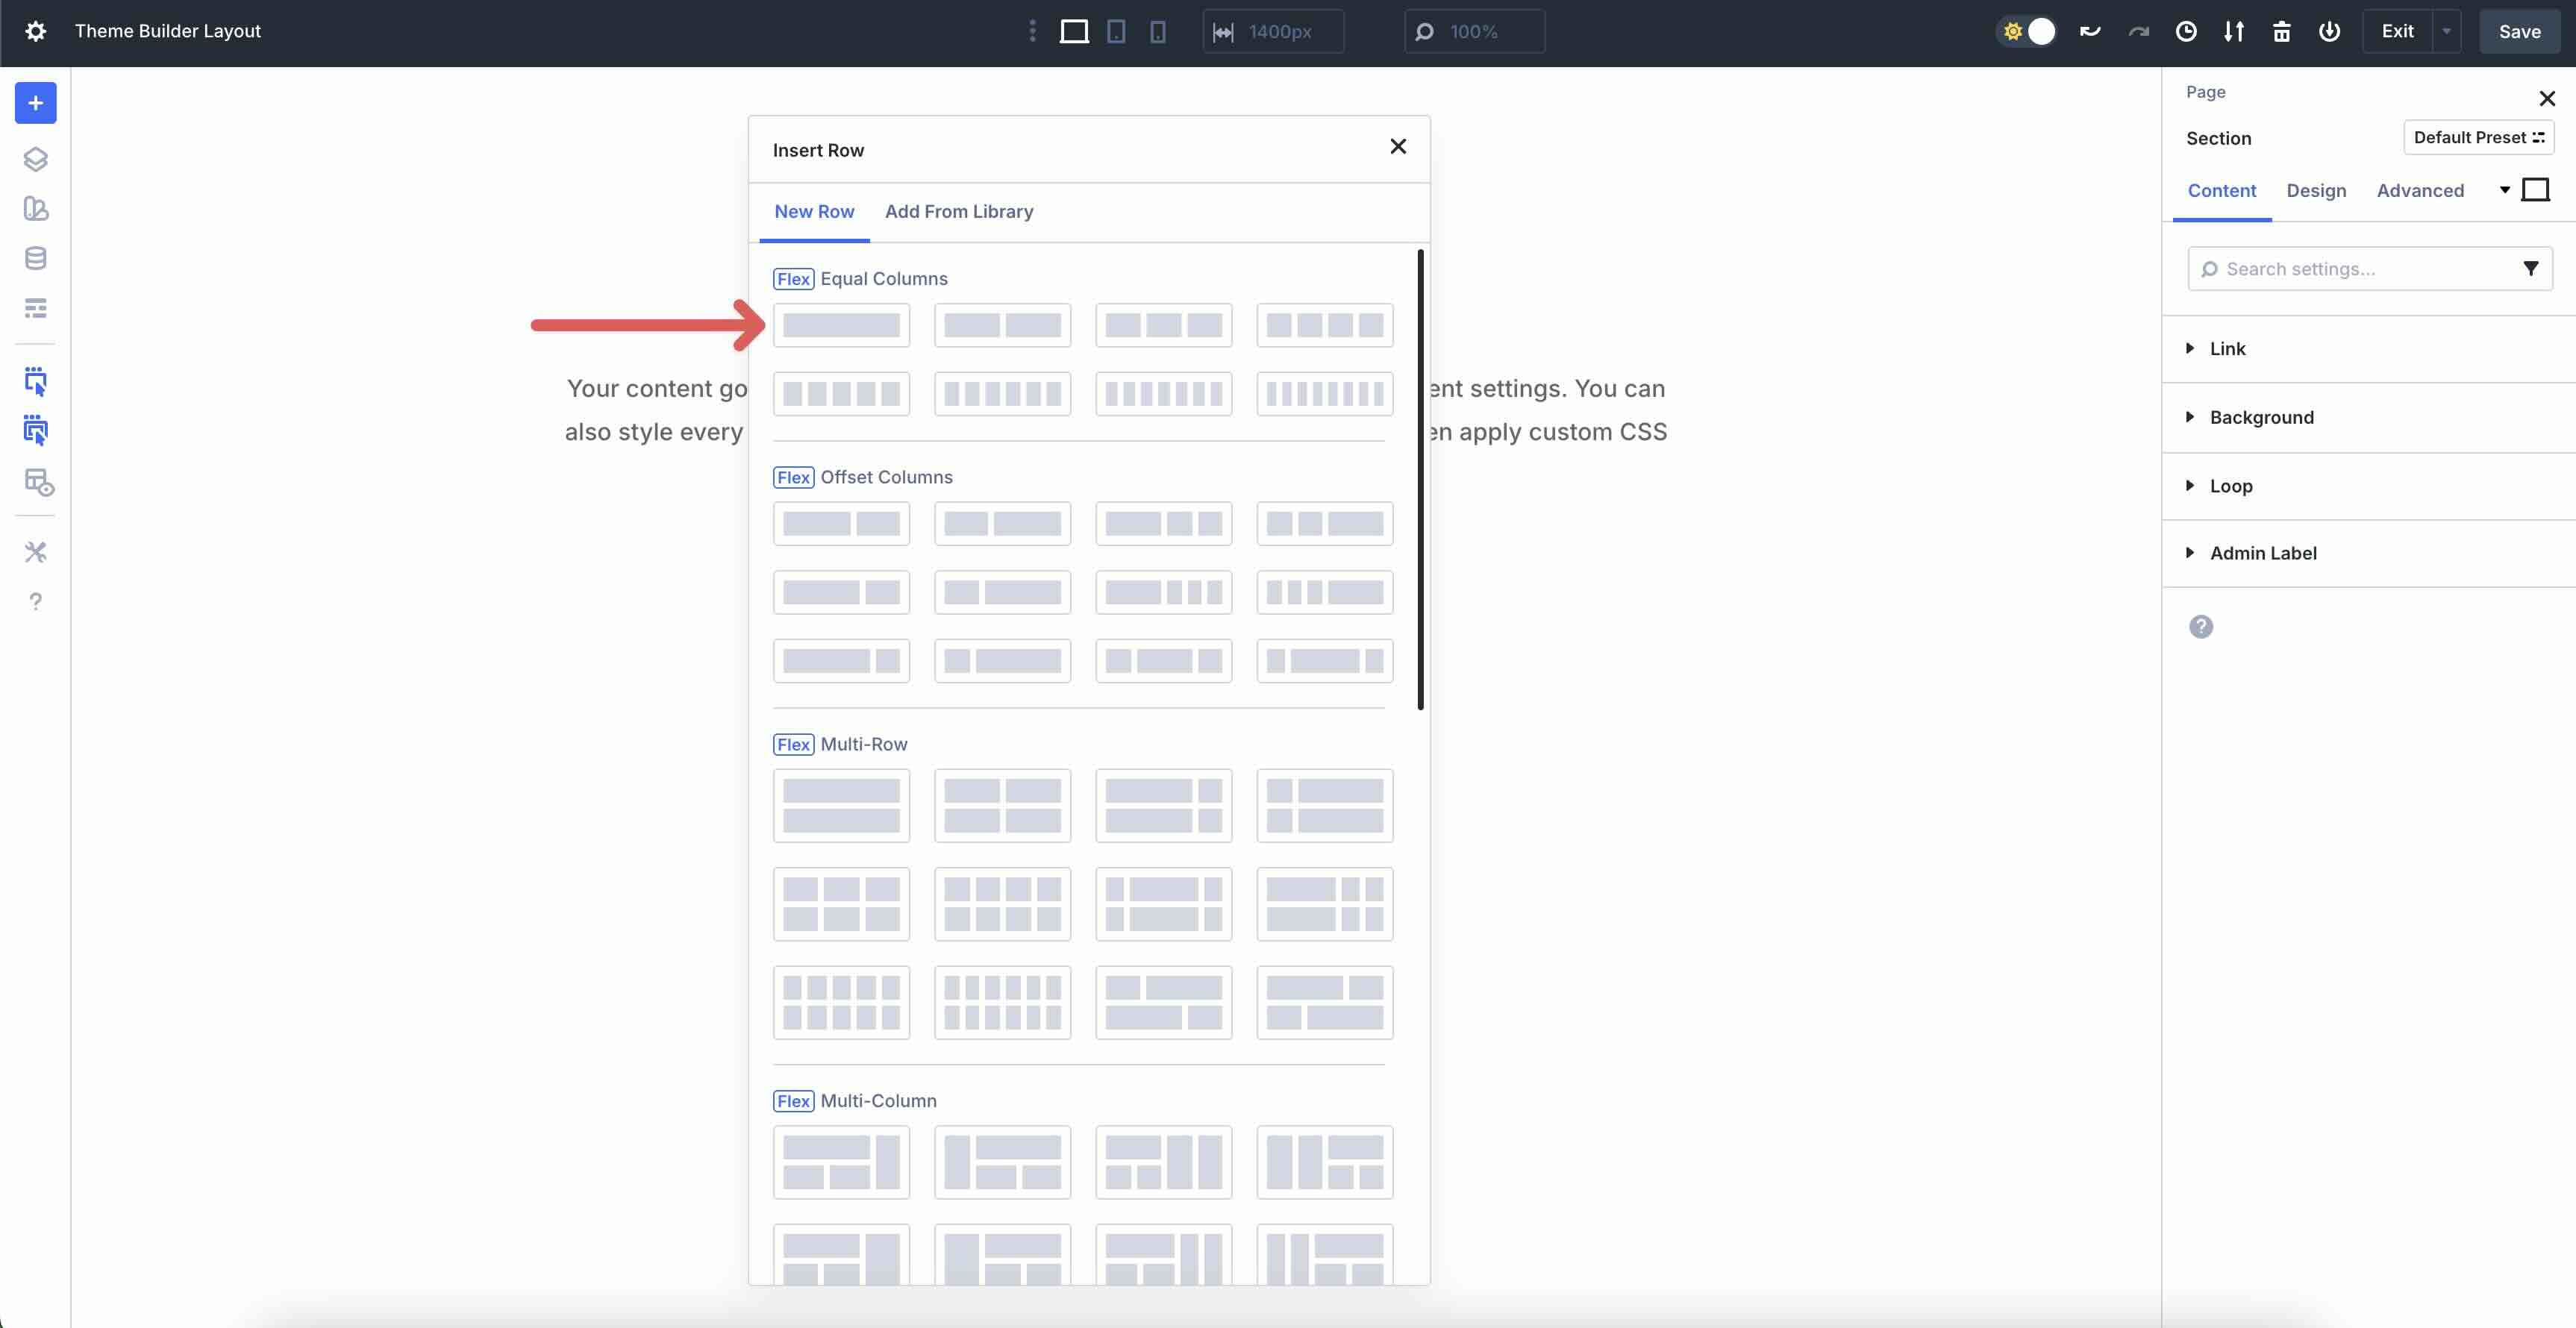Click the blue plus add-module button
This screenshot has height=1328, width=2576.
[x=35, y=103]
